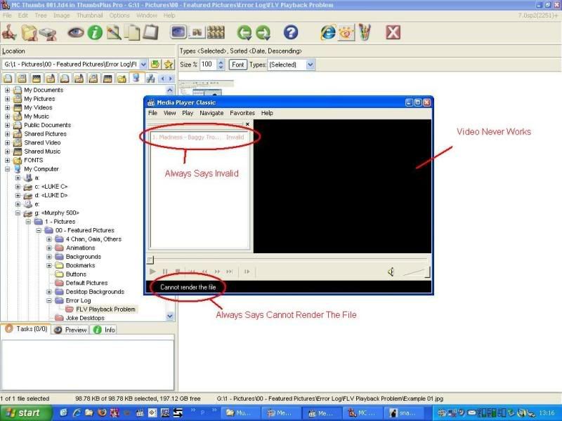Screen dimensions: 562x421
Task: Click the clipboard paste toolbar icon
Action: pos(150,33)
